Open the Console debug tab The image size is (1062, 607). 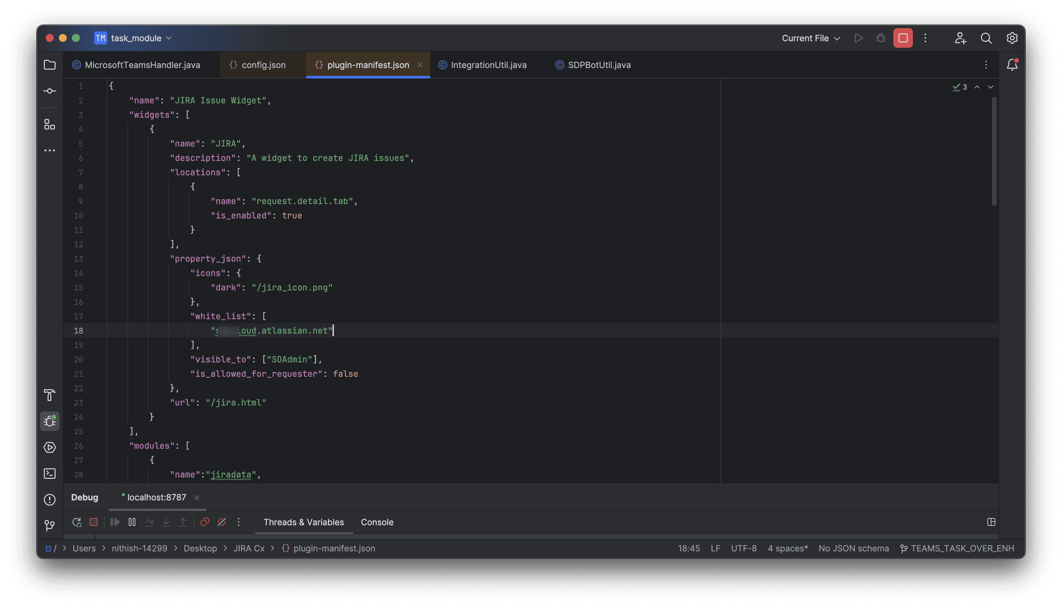pos(377,522)
